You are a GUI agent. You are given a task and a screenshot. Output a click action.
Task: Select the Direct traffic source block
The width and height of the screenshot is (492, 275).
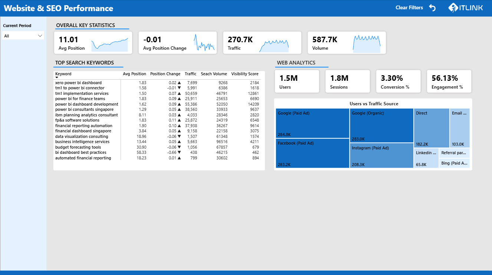431,128
